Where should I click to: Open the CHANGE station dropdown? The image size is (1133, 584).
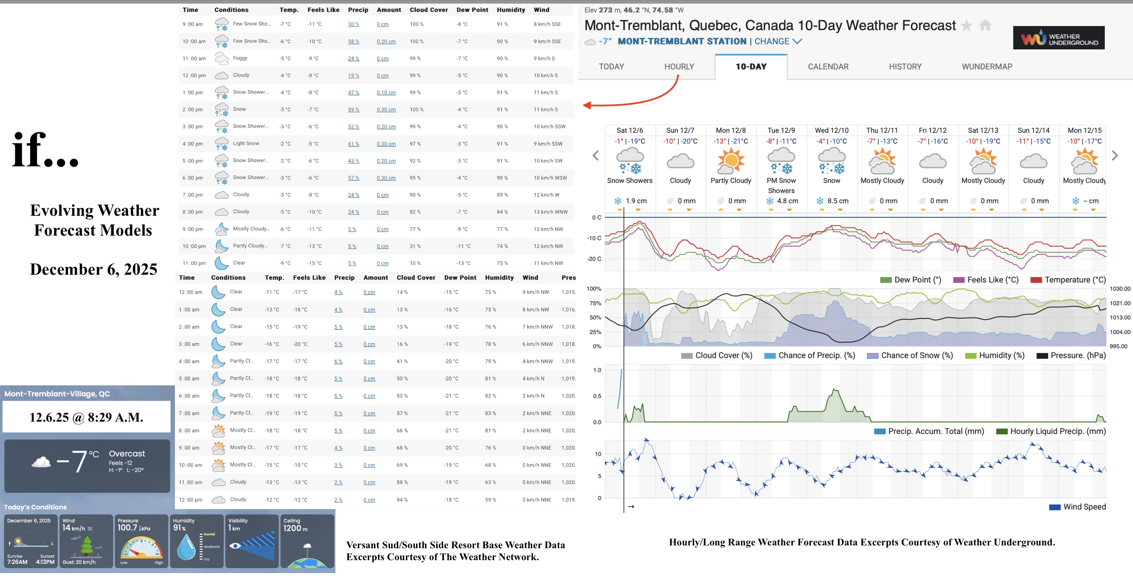tap(772, 41)
